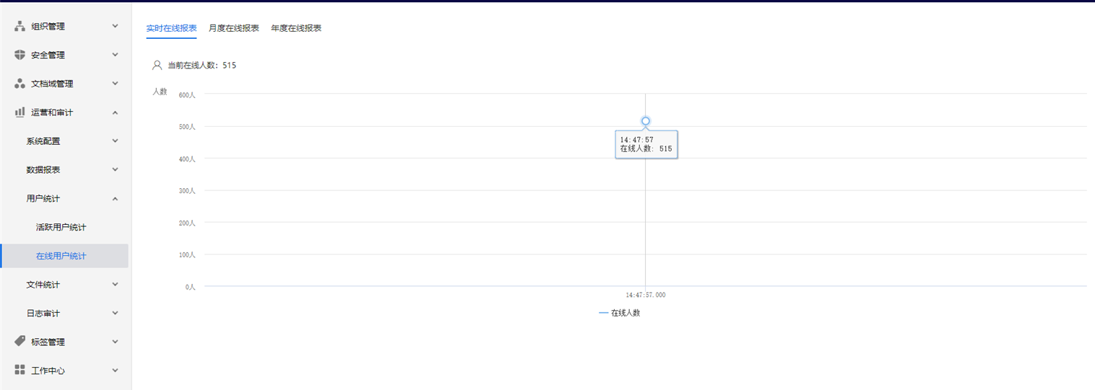The width and height of the screenshot is (1095, 390).
Task: Expand the 文件统计 chevron
Action: pos(115,284)
